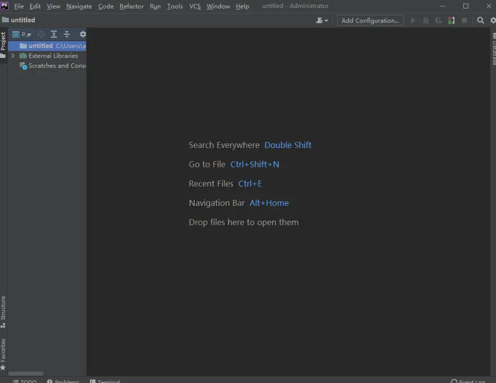496x383 pixels.
Task: Open the Edit menu
Action: pos(35,6)
